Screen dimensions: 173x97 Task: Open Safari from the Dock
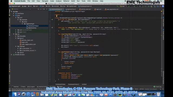(x=28, y=94)
